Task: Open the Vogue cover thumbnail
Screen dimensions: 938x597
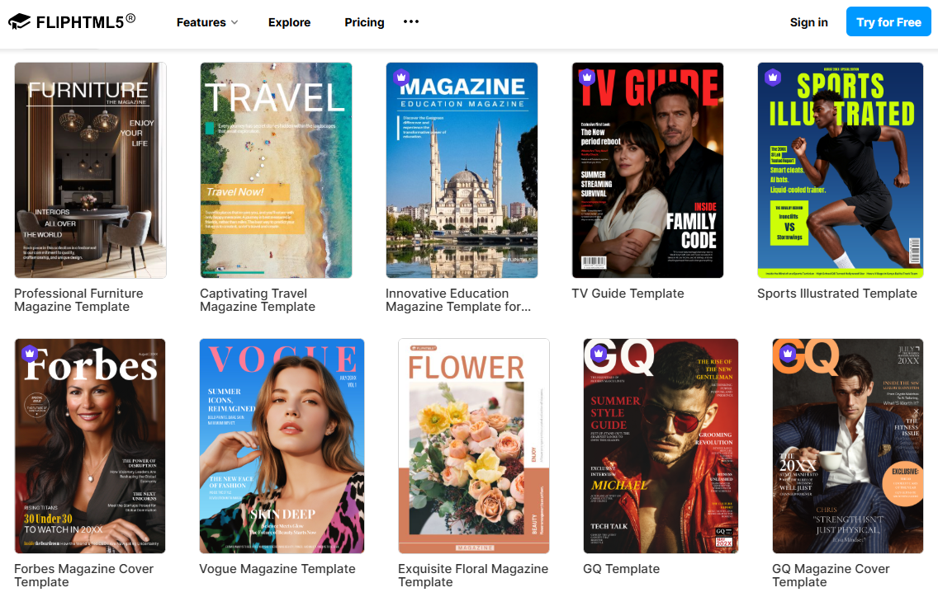Action: point(282,446)
